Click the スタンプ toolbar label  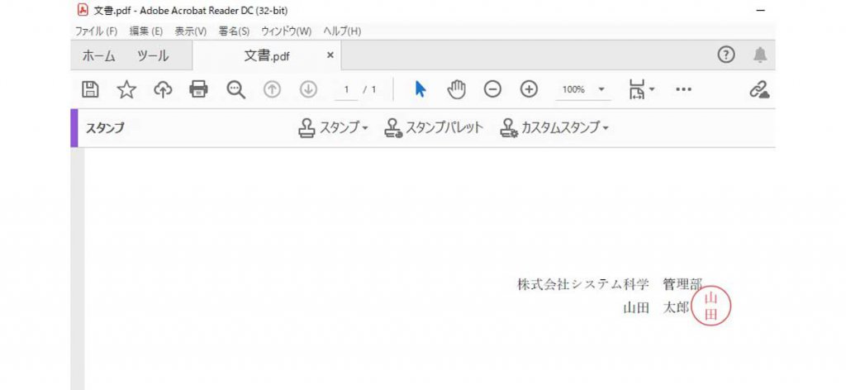point(105,128)
